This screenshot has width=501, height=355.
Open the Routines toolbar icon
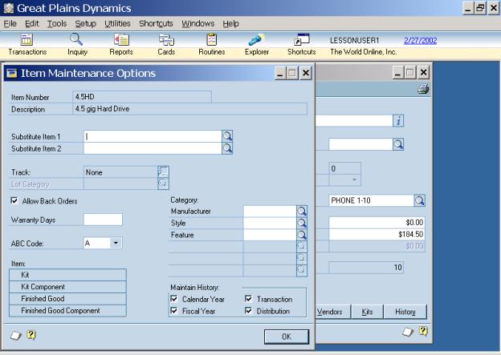(211, 40)
